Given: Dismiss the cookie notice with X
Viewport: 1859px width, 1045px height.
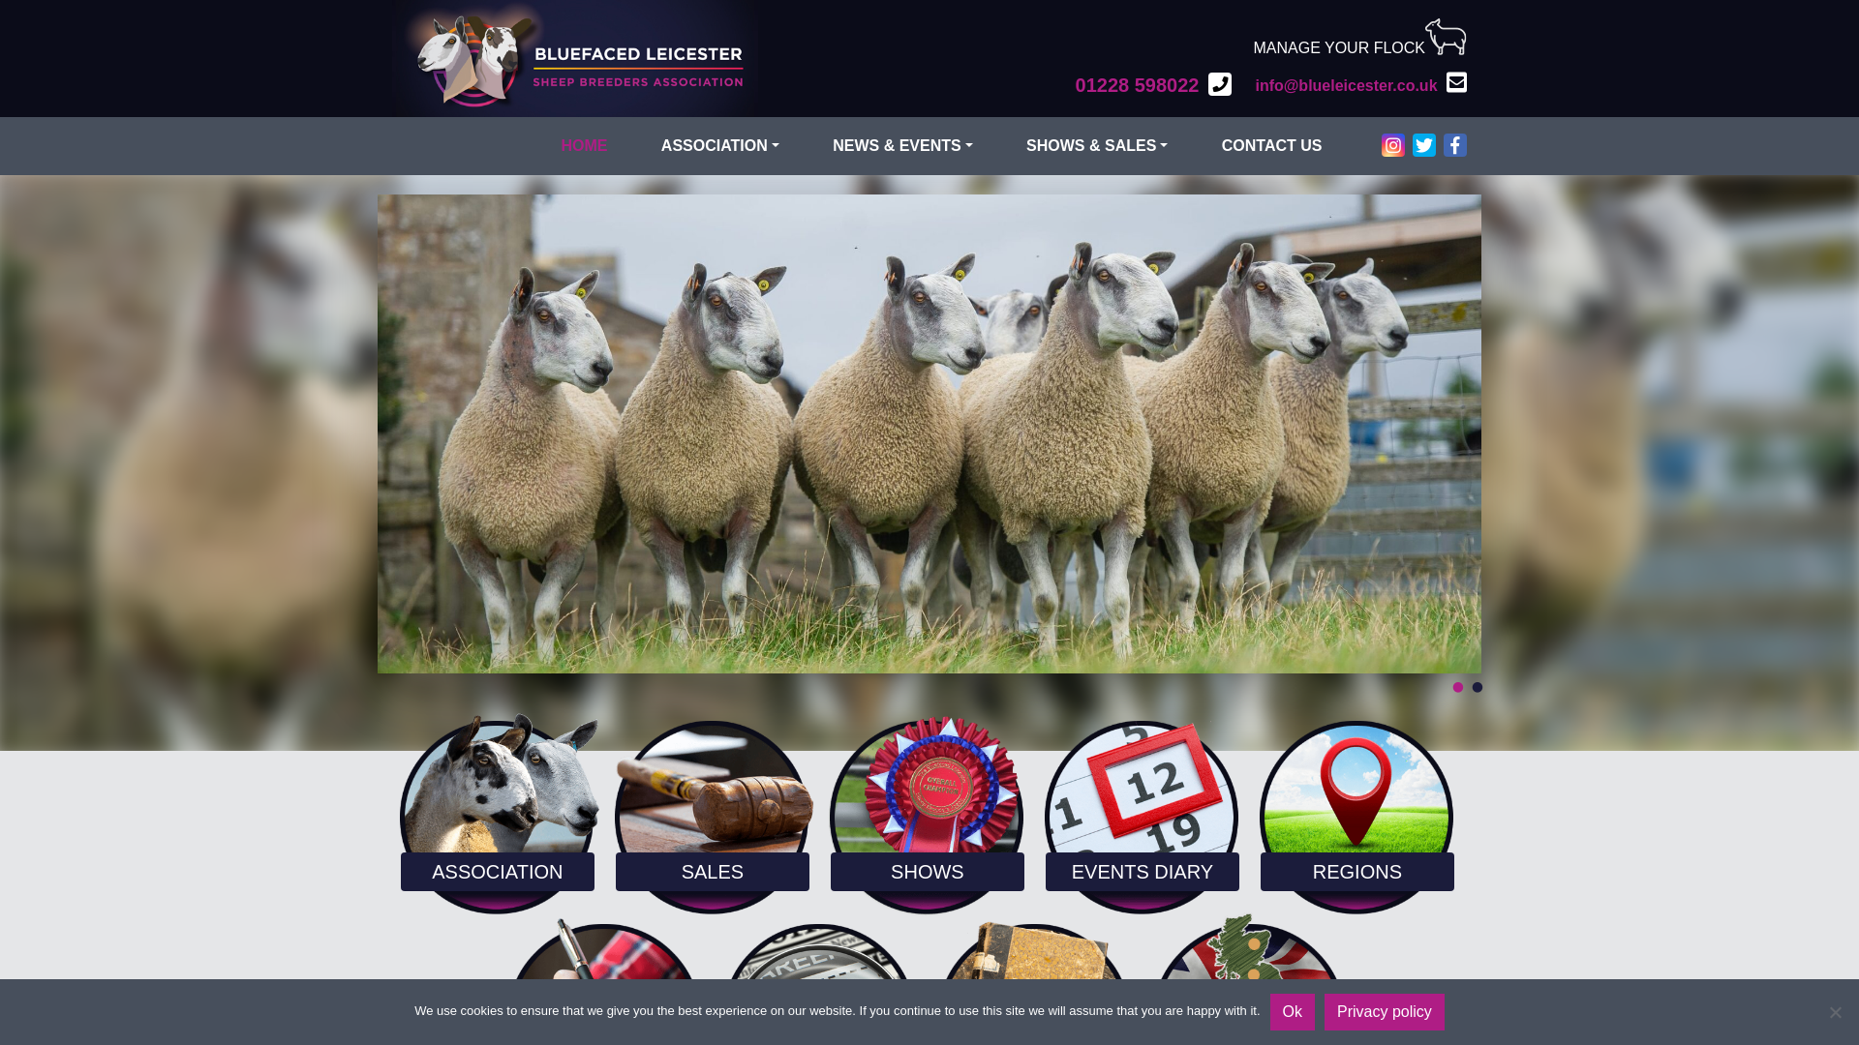Looking at the screenshot, I should [x=1835, y=1012].
